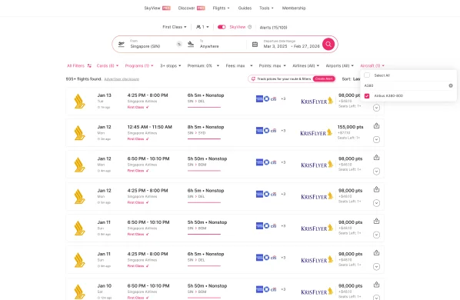460x300 pixels.
Task: Click the passenger count icon
Action: pos(198,27)
